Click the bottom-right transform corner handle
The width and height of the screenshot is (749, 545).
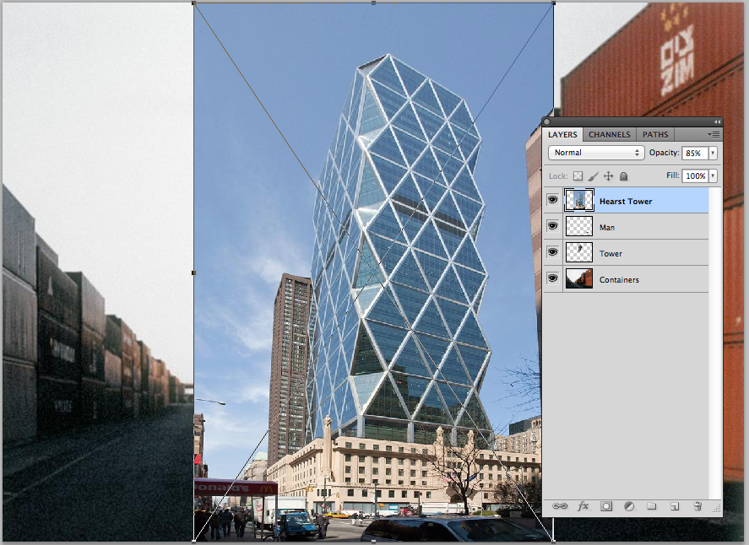click(554, 541)
